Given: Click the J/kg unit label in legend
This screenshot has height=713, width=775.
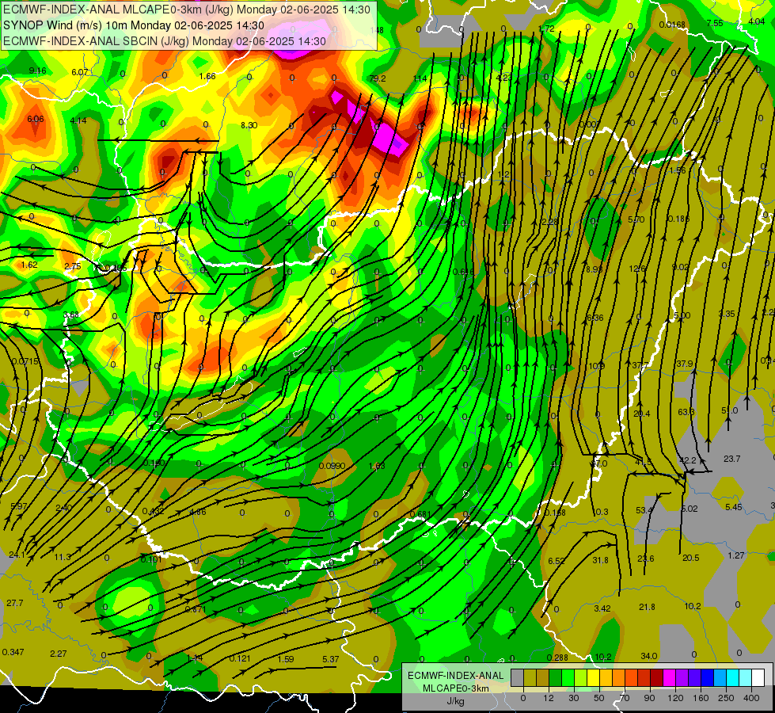Looking at the screenshot, I should (x=456, y=701).
